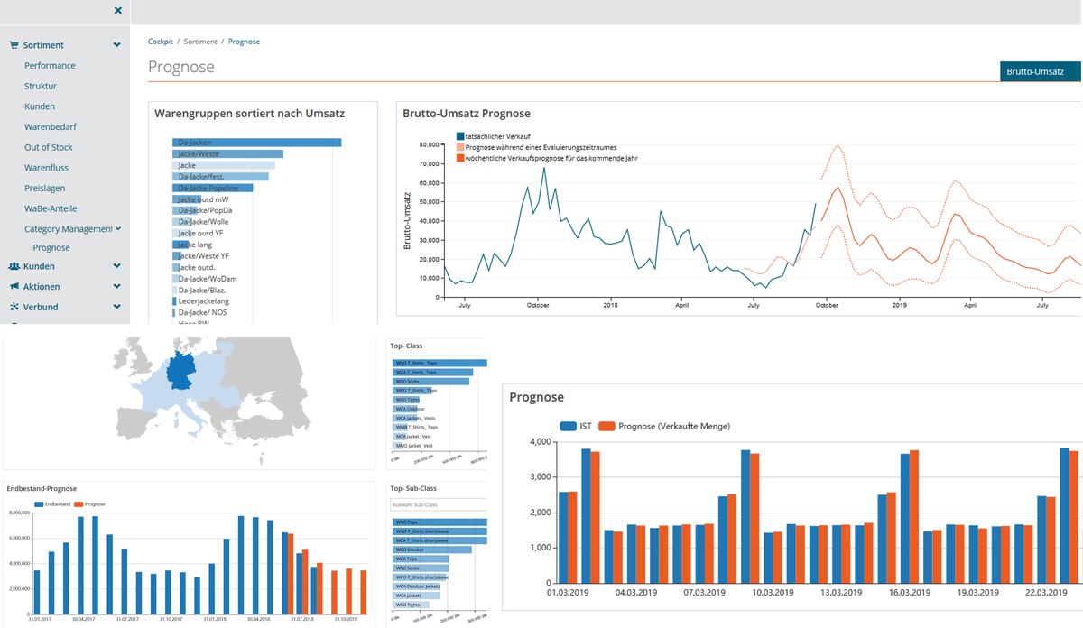1083x628 pixels.
Task: Click the Auswahl Sub-Class input field
Action: [x=437, y=503]
